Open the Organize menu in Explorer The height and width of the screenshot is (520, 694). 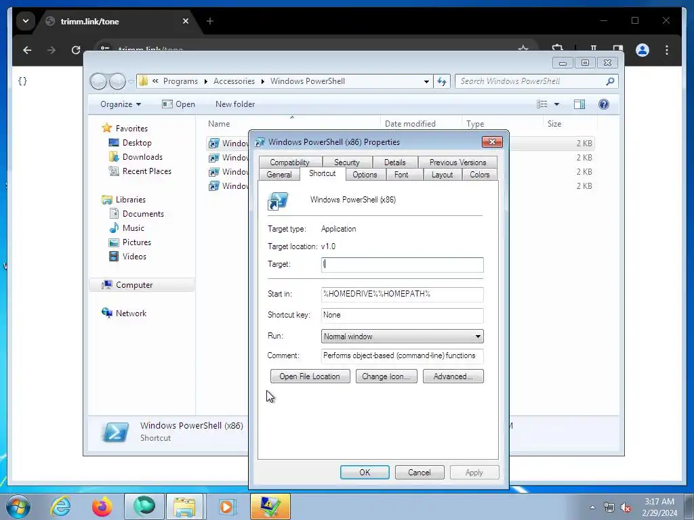pyautogui.click(x=121, y=104)
